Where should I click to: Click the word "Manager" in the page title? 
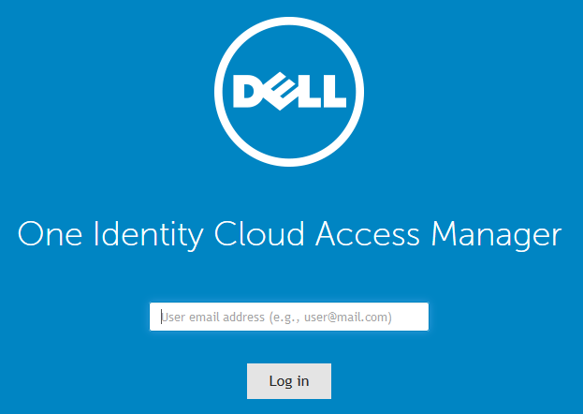click(x=497, y=234)
